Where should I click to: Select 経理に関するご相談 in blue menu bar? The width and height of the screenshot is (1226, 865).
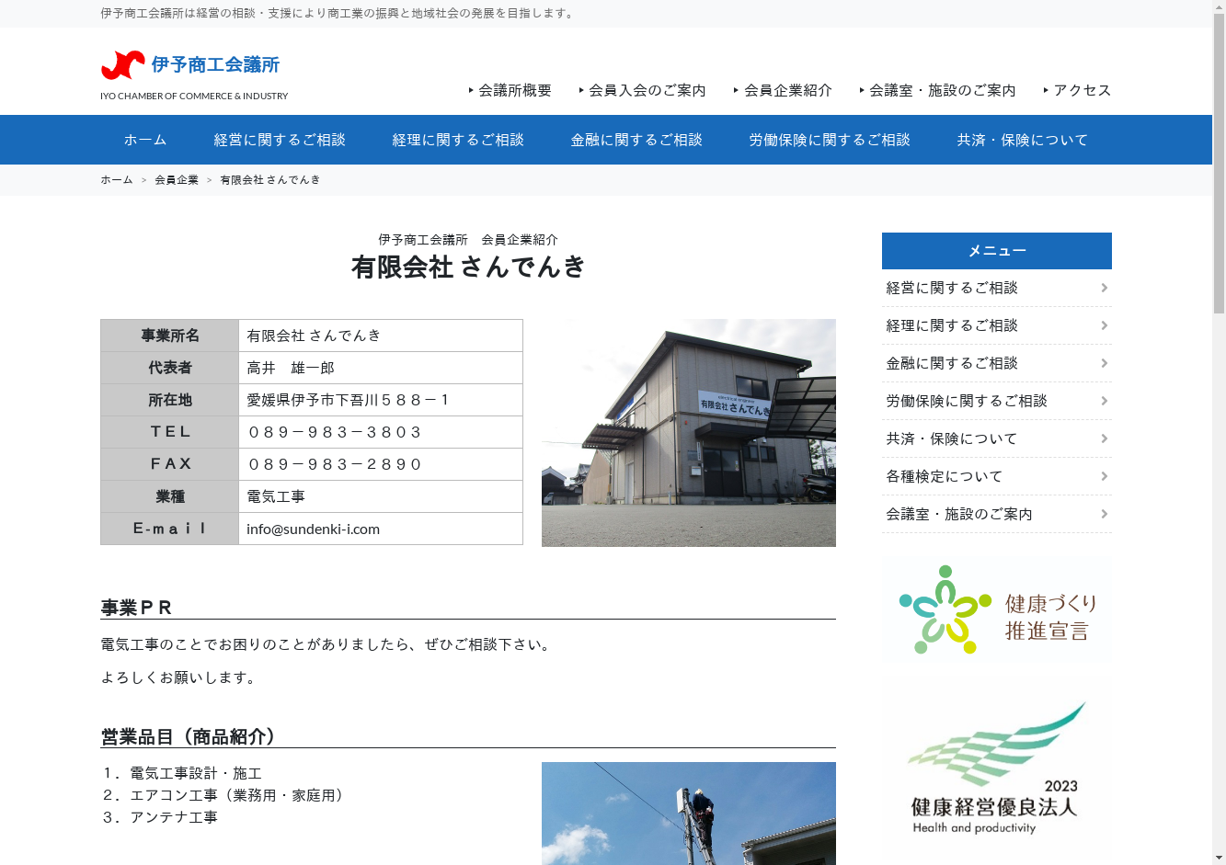(x=458, y=140)
